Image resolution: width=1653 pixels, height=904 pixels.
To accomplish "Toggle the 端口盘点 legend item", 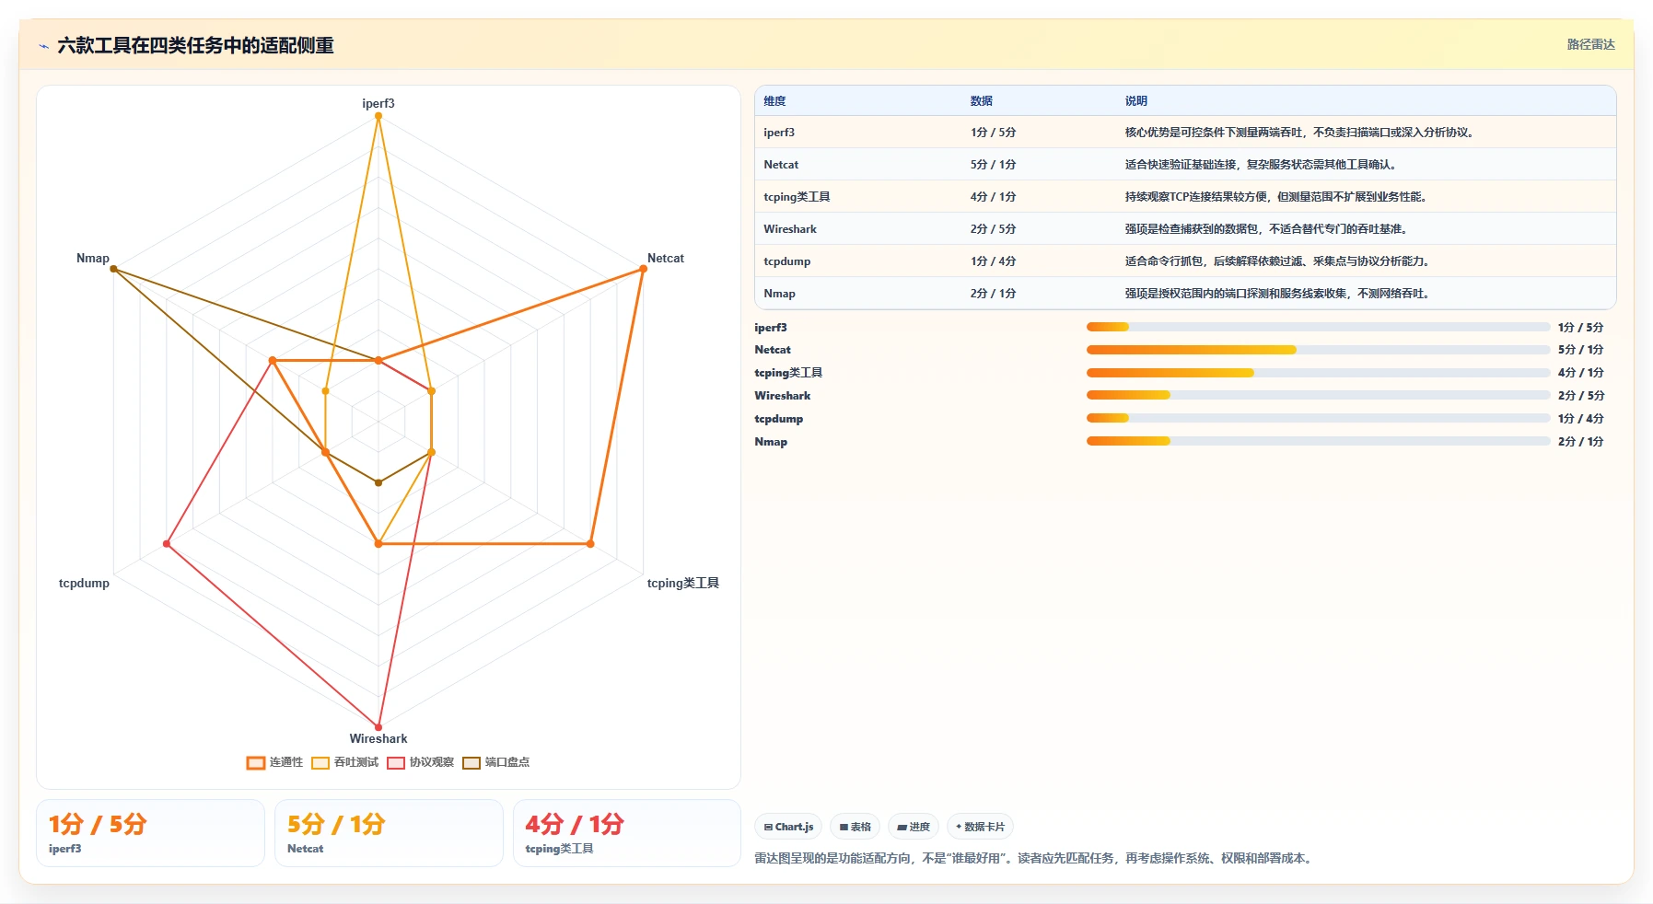I will pos(496,762).
